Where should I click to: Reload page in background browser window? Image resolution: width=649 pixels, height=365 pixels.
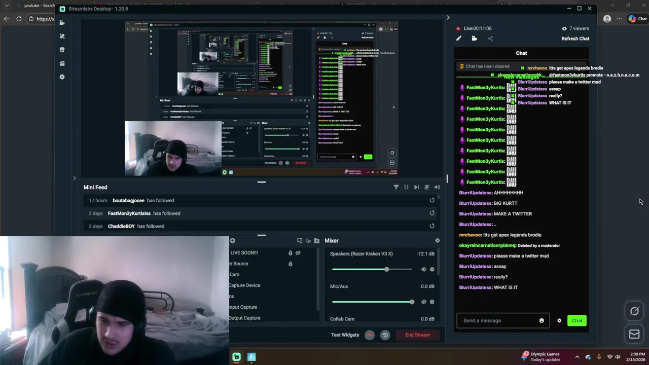coord(19,19)
